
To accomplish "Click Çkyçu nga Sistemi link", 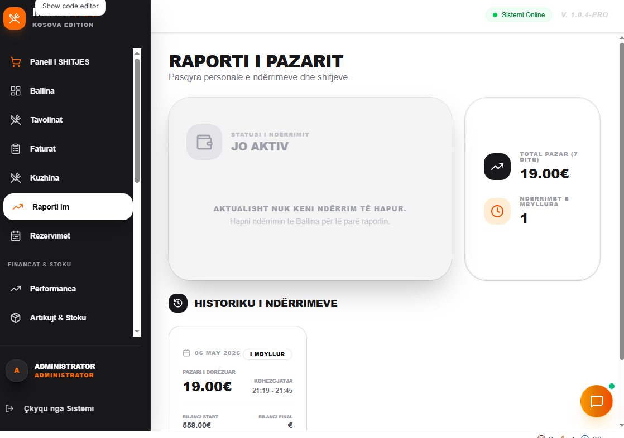I will click(59, 408).
